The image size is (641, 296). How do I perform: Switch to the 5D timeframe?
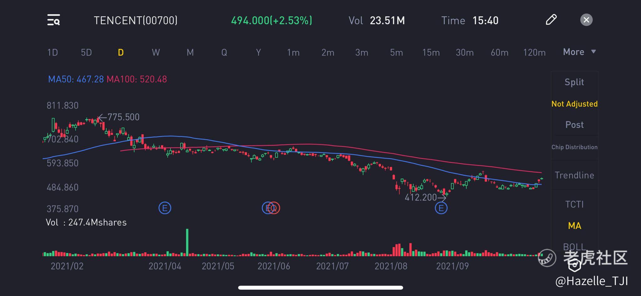[86, 52]
